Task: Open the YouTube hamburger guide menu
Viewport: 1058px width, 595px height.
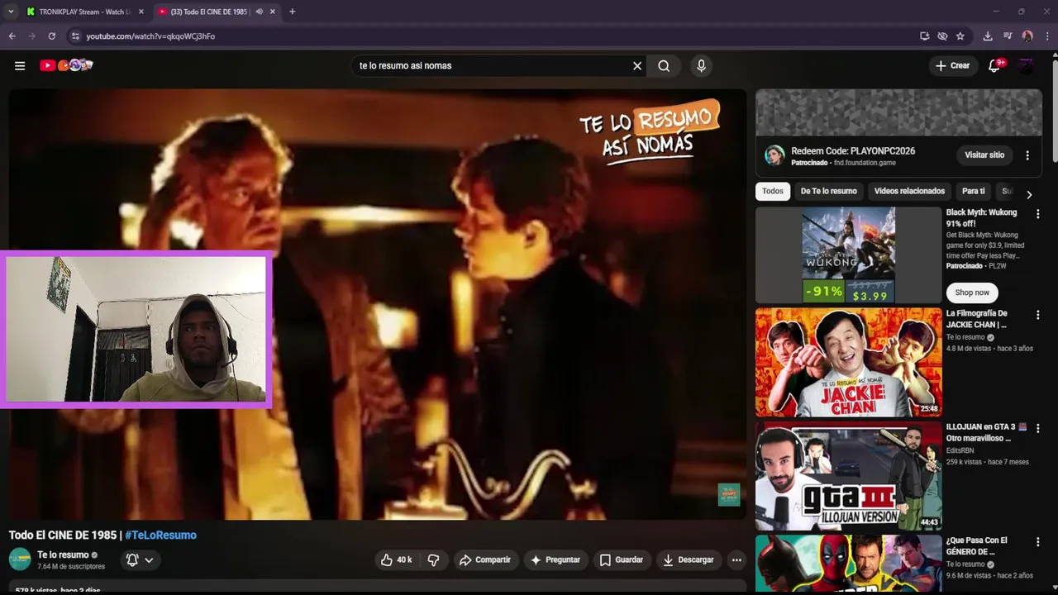Action: 20,66
